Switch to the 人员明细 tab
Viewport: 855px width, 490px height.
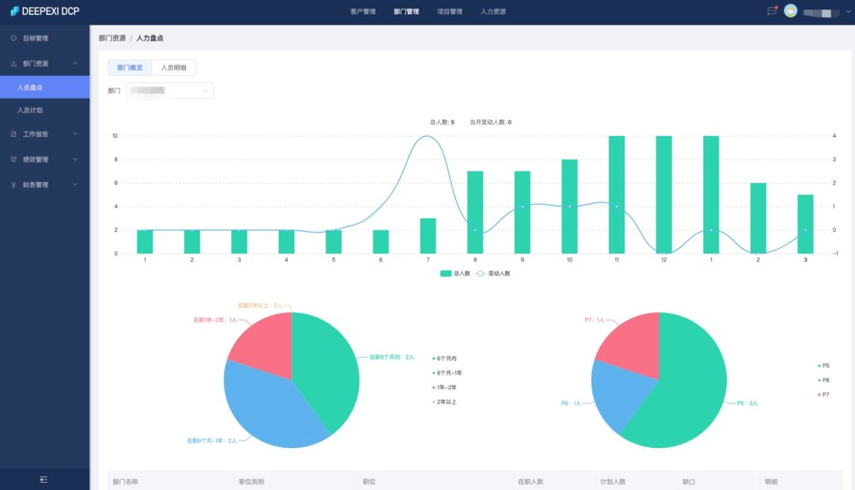click(173, 67)
